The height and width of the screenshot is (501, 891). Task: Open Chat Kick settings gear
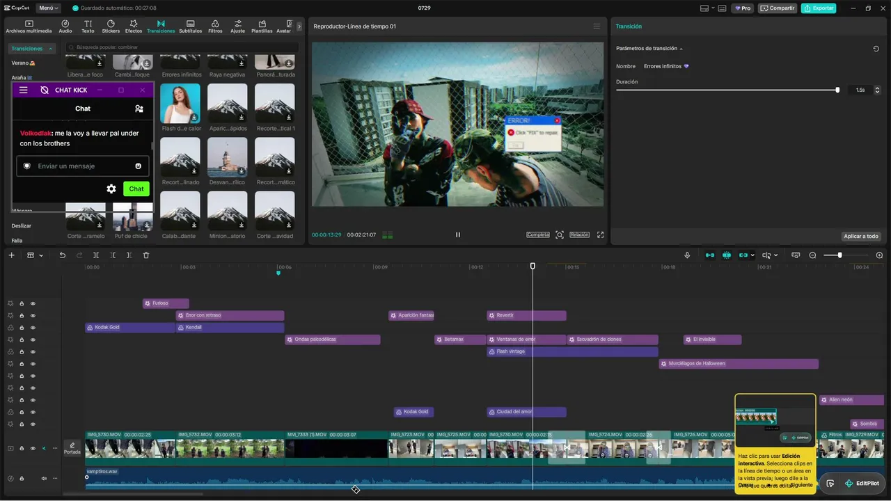click(111, 189)
